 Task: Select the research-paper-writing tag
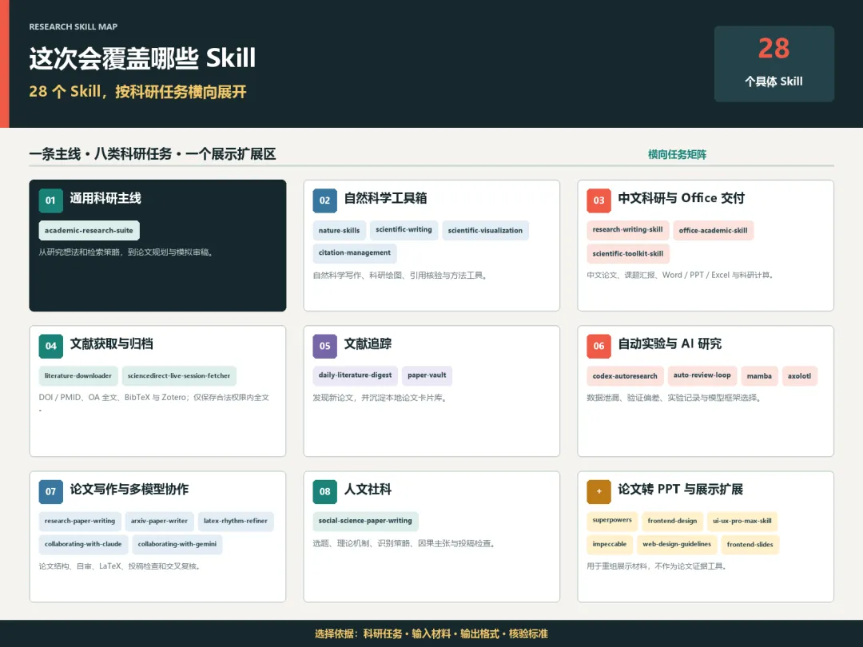80,521
